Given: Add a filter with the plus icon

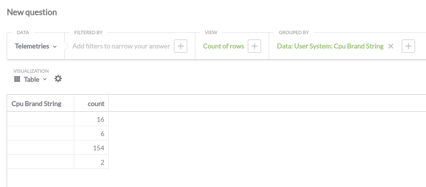Looking at the screenshot, I should (181, 46).
